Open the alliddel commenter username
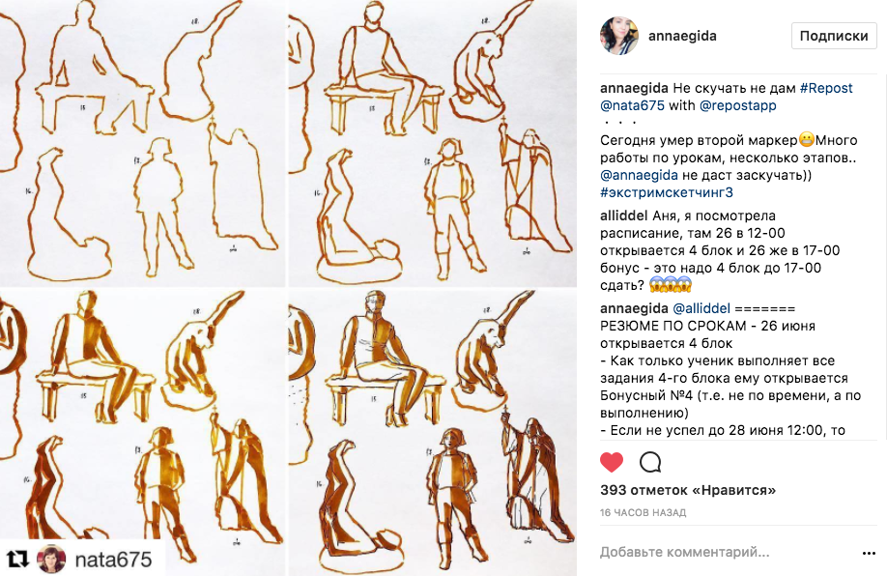This screenshot has width=887, height=576. [624, 216]
